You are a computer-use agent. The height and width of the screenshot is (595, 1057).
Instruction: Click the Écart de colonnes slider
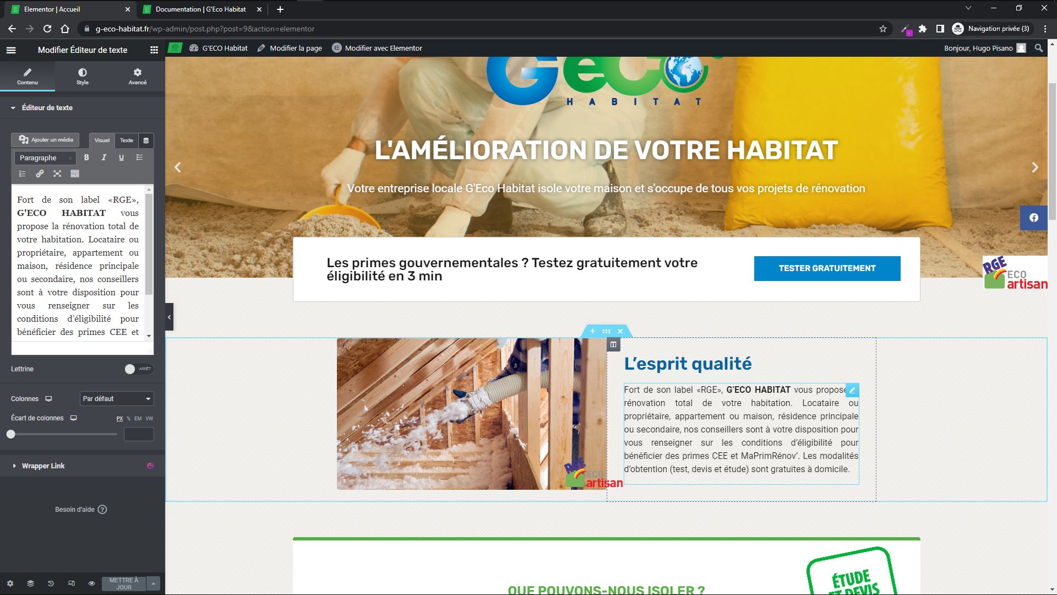(x=63, y=434)
